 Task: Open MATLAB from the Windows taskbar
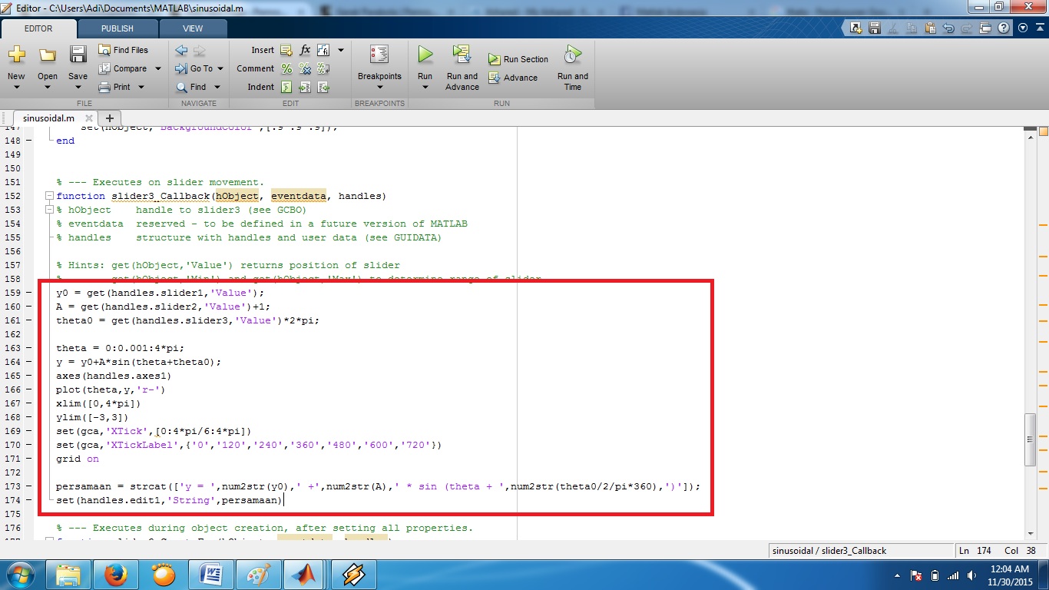tap(304, 574)
